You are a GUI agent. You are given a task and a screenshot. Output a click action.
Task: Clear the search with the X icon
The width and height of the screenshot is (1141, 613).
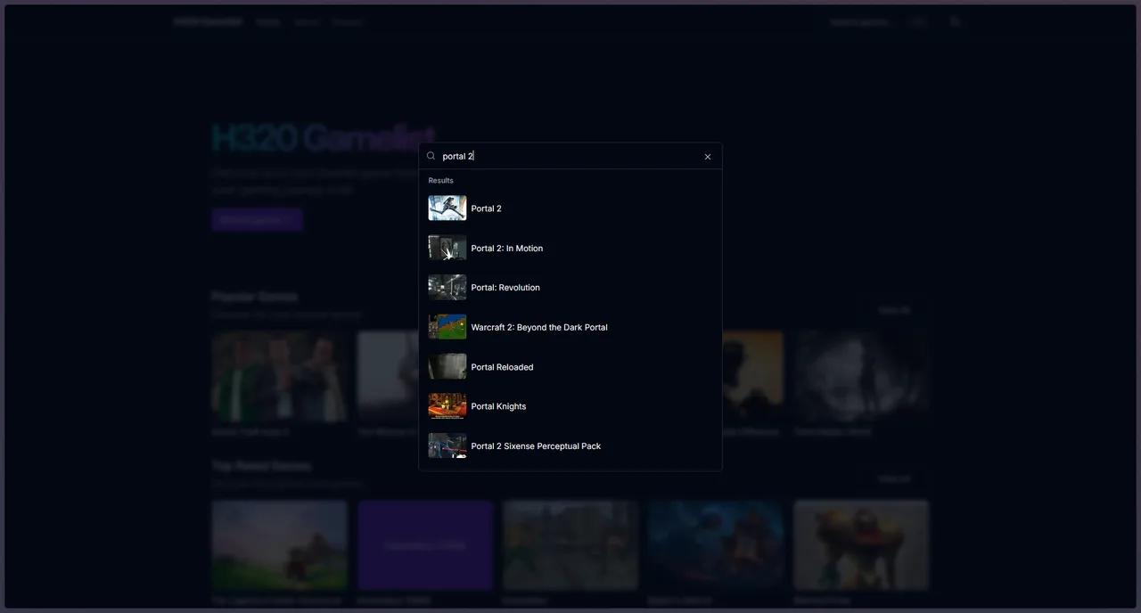tap(708, 157)
